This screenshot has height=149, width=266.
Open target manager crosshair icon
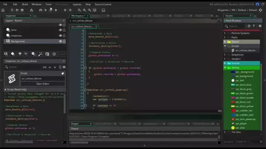click(260, 10)
